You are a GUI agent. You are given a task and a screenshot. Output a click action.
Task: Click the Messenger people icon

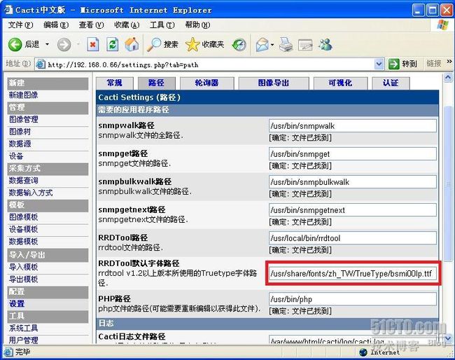coord(325,45)
